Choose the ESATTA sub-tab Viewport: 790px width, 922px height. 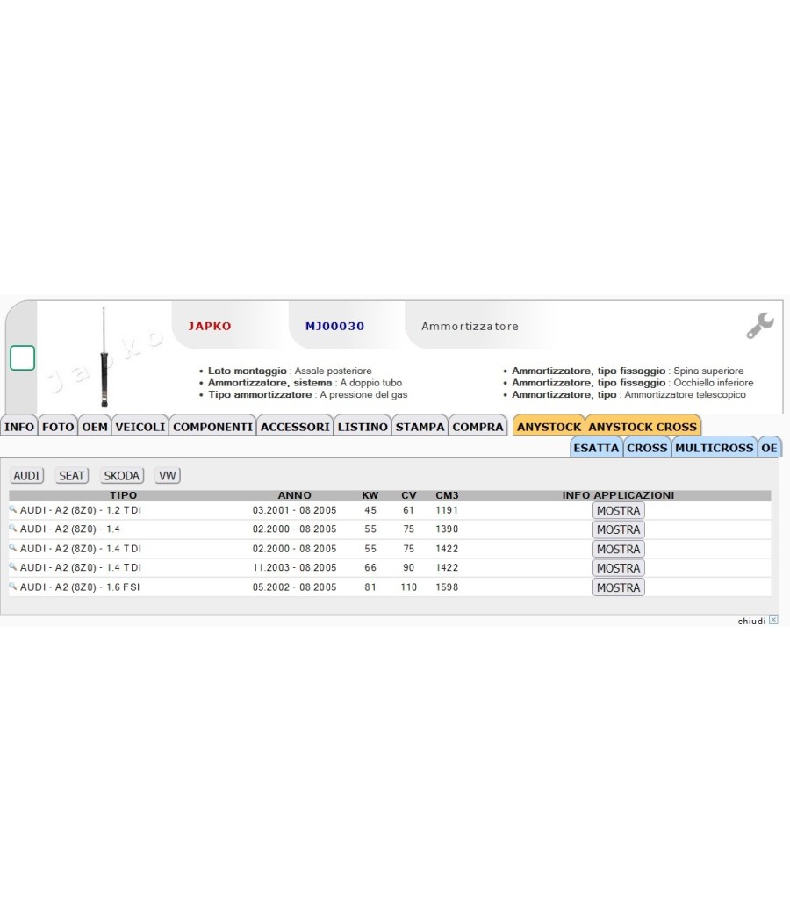(596, 448)
